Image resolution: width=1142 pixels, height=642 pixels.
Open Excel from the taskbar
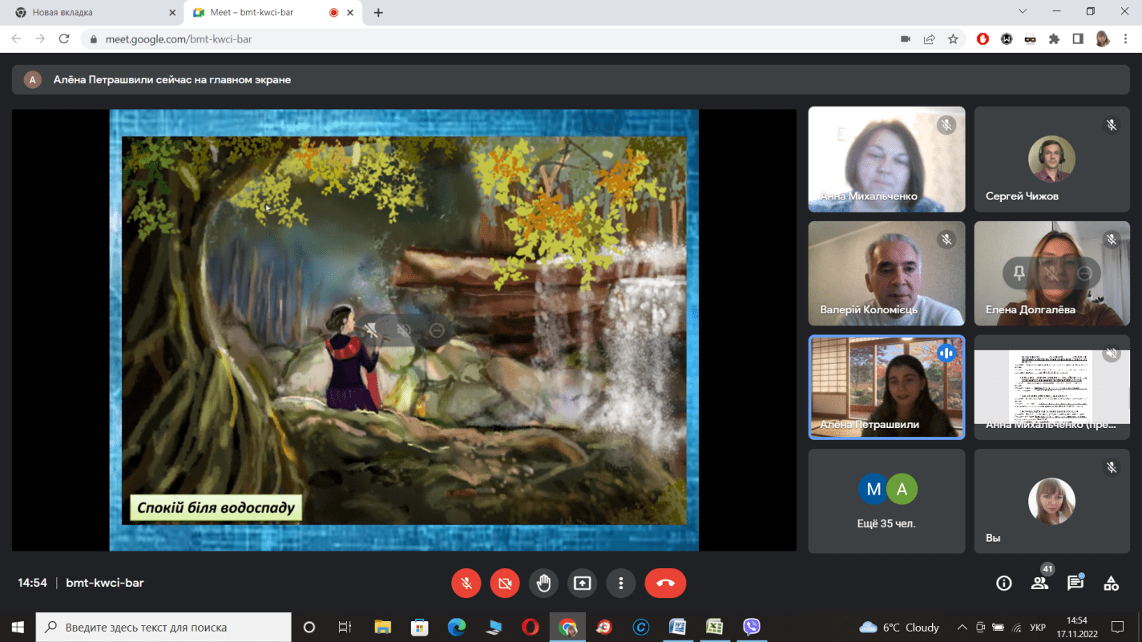click(714, 627)
